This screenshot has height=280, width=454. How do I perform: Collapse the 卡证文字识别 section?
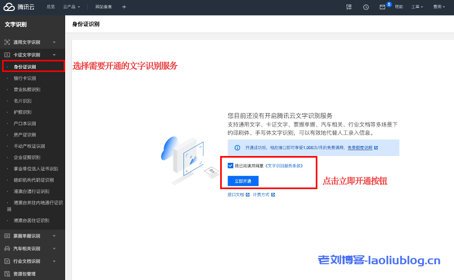[x=54, y=55]
